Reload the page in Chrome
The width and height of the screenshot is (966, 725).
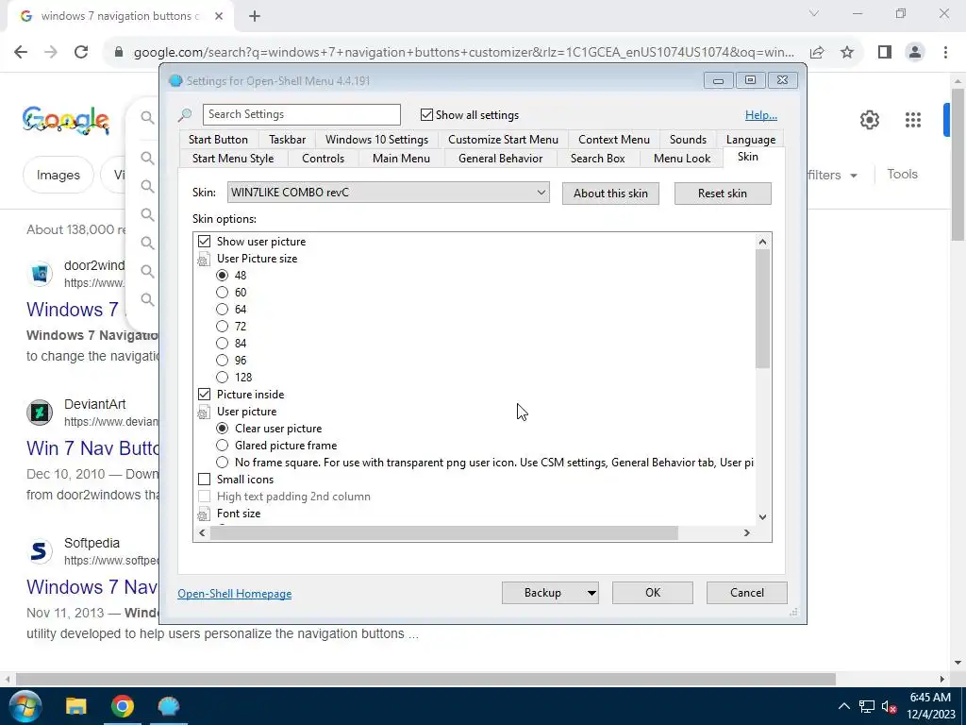(81, 53)
